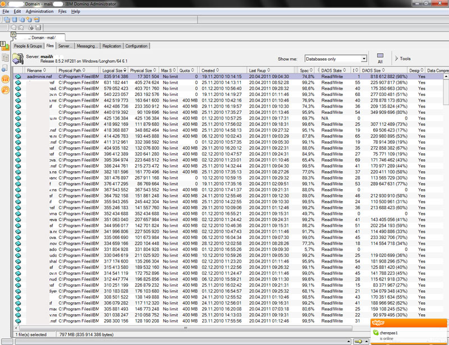Click the first database icon in the top toolbar
This screenshot has height=345, width=449.
(7, 20)
